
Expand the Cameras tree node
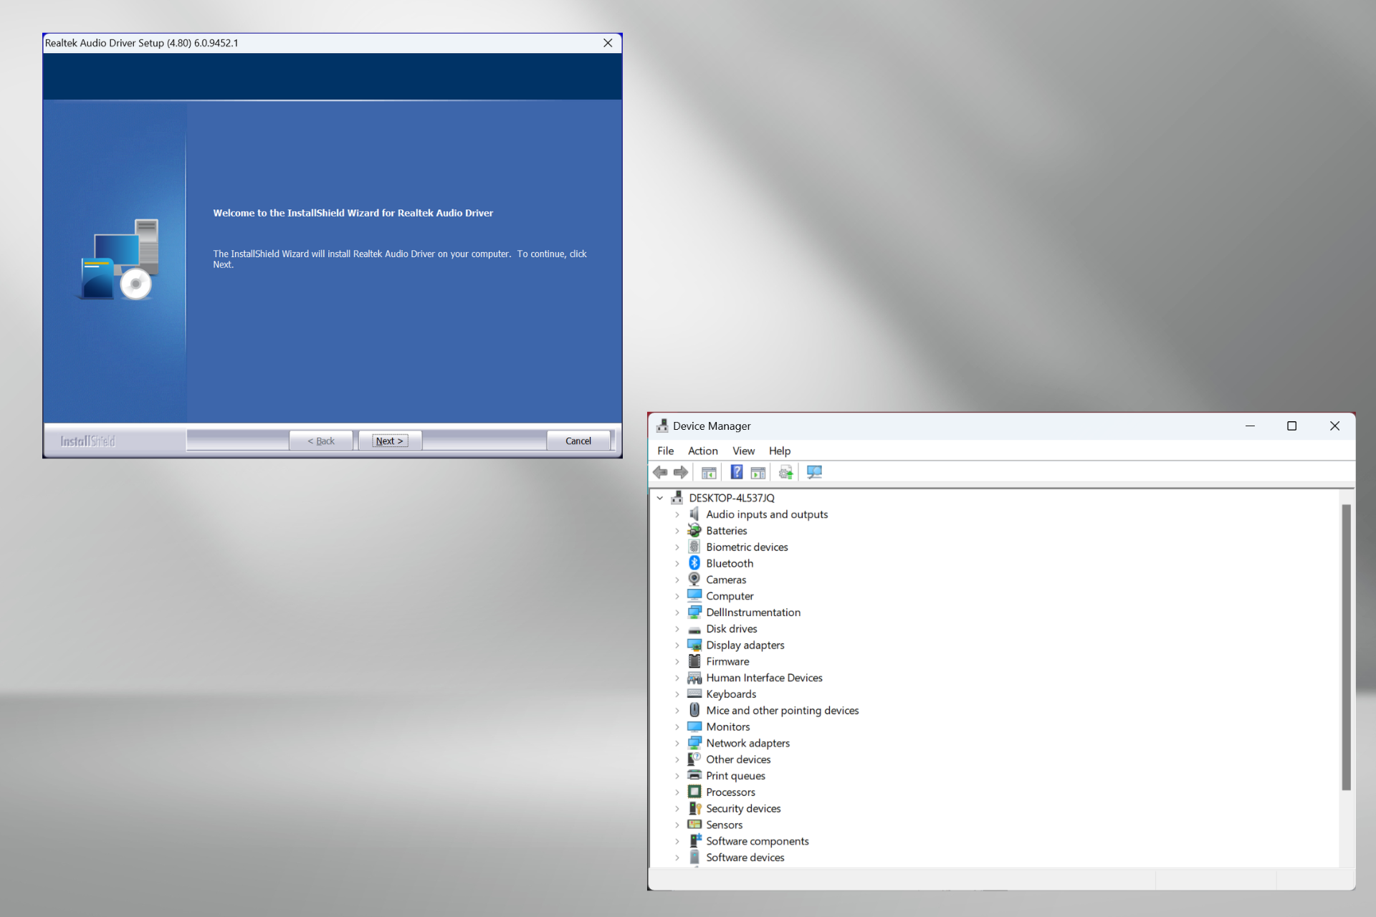coord(677,580)
